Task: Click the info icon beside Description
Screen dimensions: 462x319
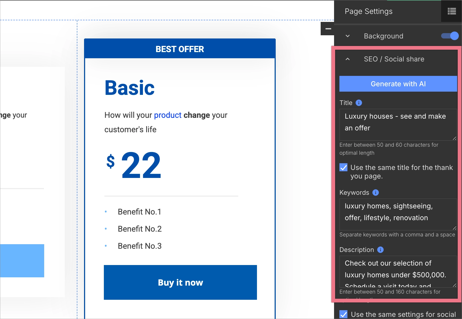Action: 380,250
